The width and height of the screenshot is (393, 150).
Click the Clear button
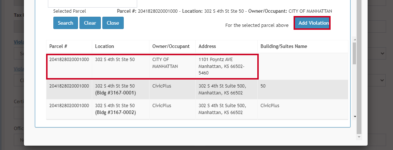coord(90,23)
